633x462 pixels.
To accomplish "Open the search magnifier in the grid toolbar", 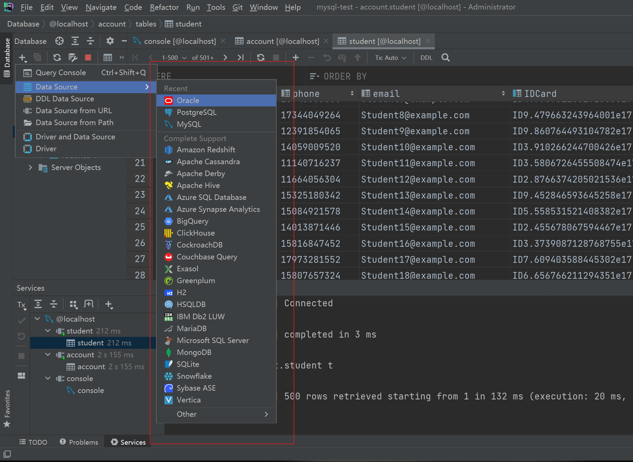I will 446,57.
